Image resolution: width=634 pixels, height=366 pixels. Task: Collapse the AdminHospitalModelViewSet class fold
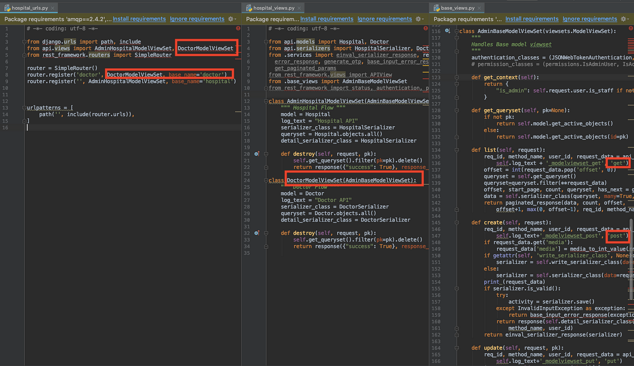pos(266,101)
